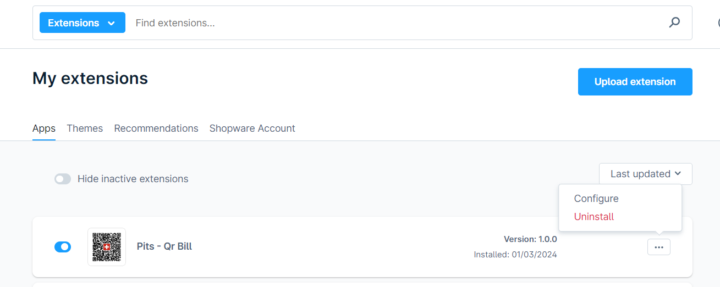Open the Themes tab

tap(85, 128)
